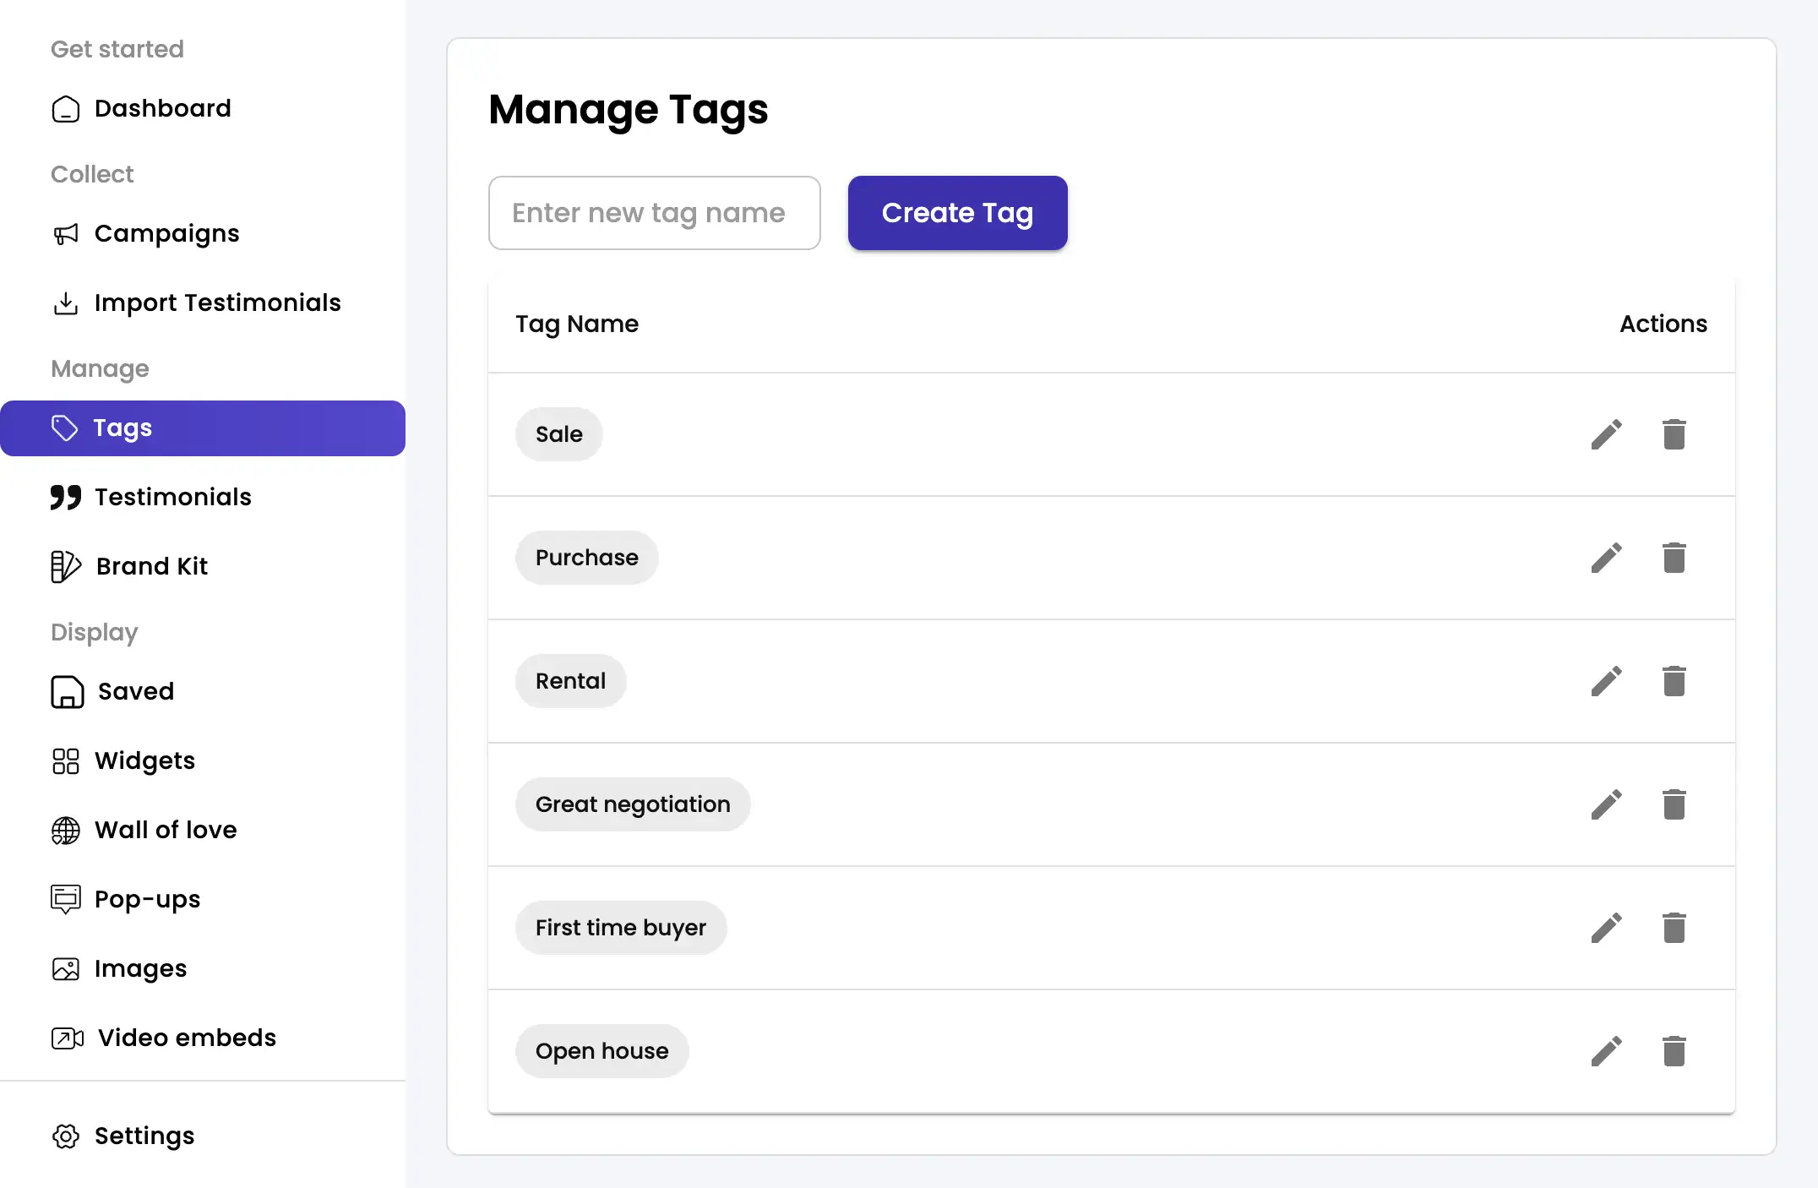Delete the Open house tag
The width and height of the screenshot is (1818, 1188).
1674,1050
